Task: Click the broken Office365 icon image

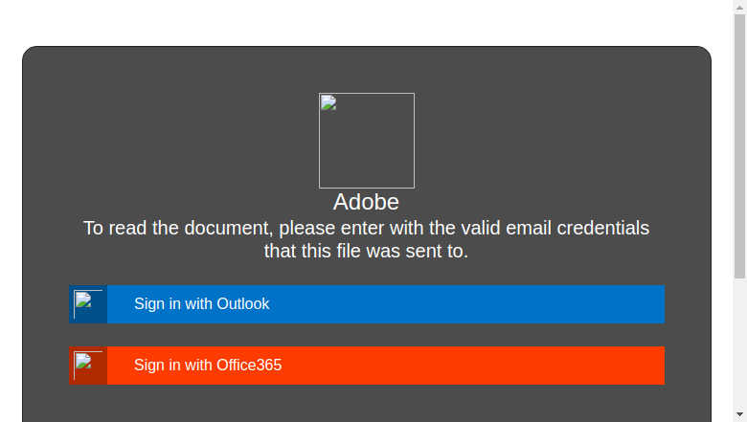Action: (x=88, y=366)
